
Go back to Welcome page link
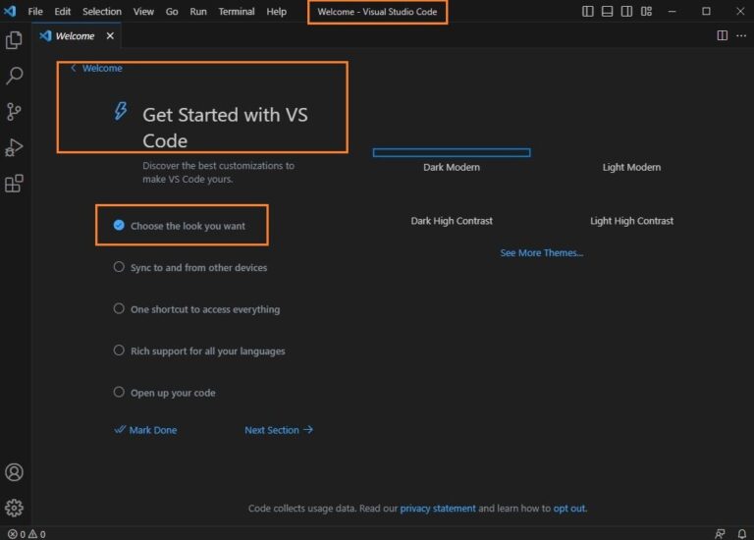coord(96,69)
